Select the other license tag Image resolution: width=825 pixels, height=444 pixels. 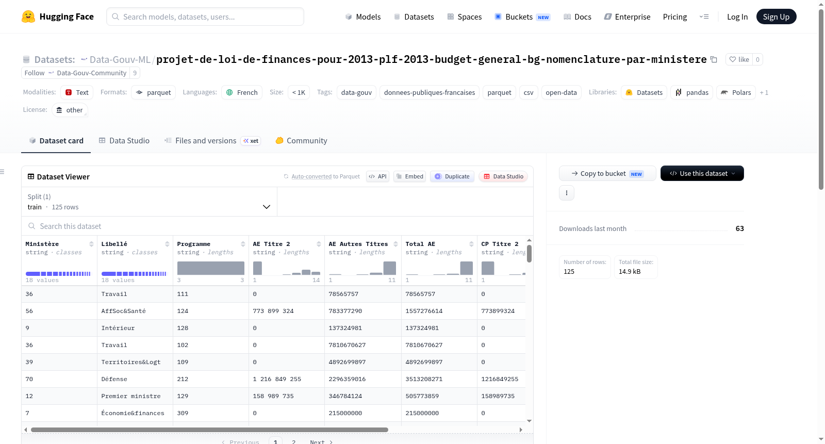pyautogui.click(x=69, y=110)
